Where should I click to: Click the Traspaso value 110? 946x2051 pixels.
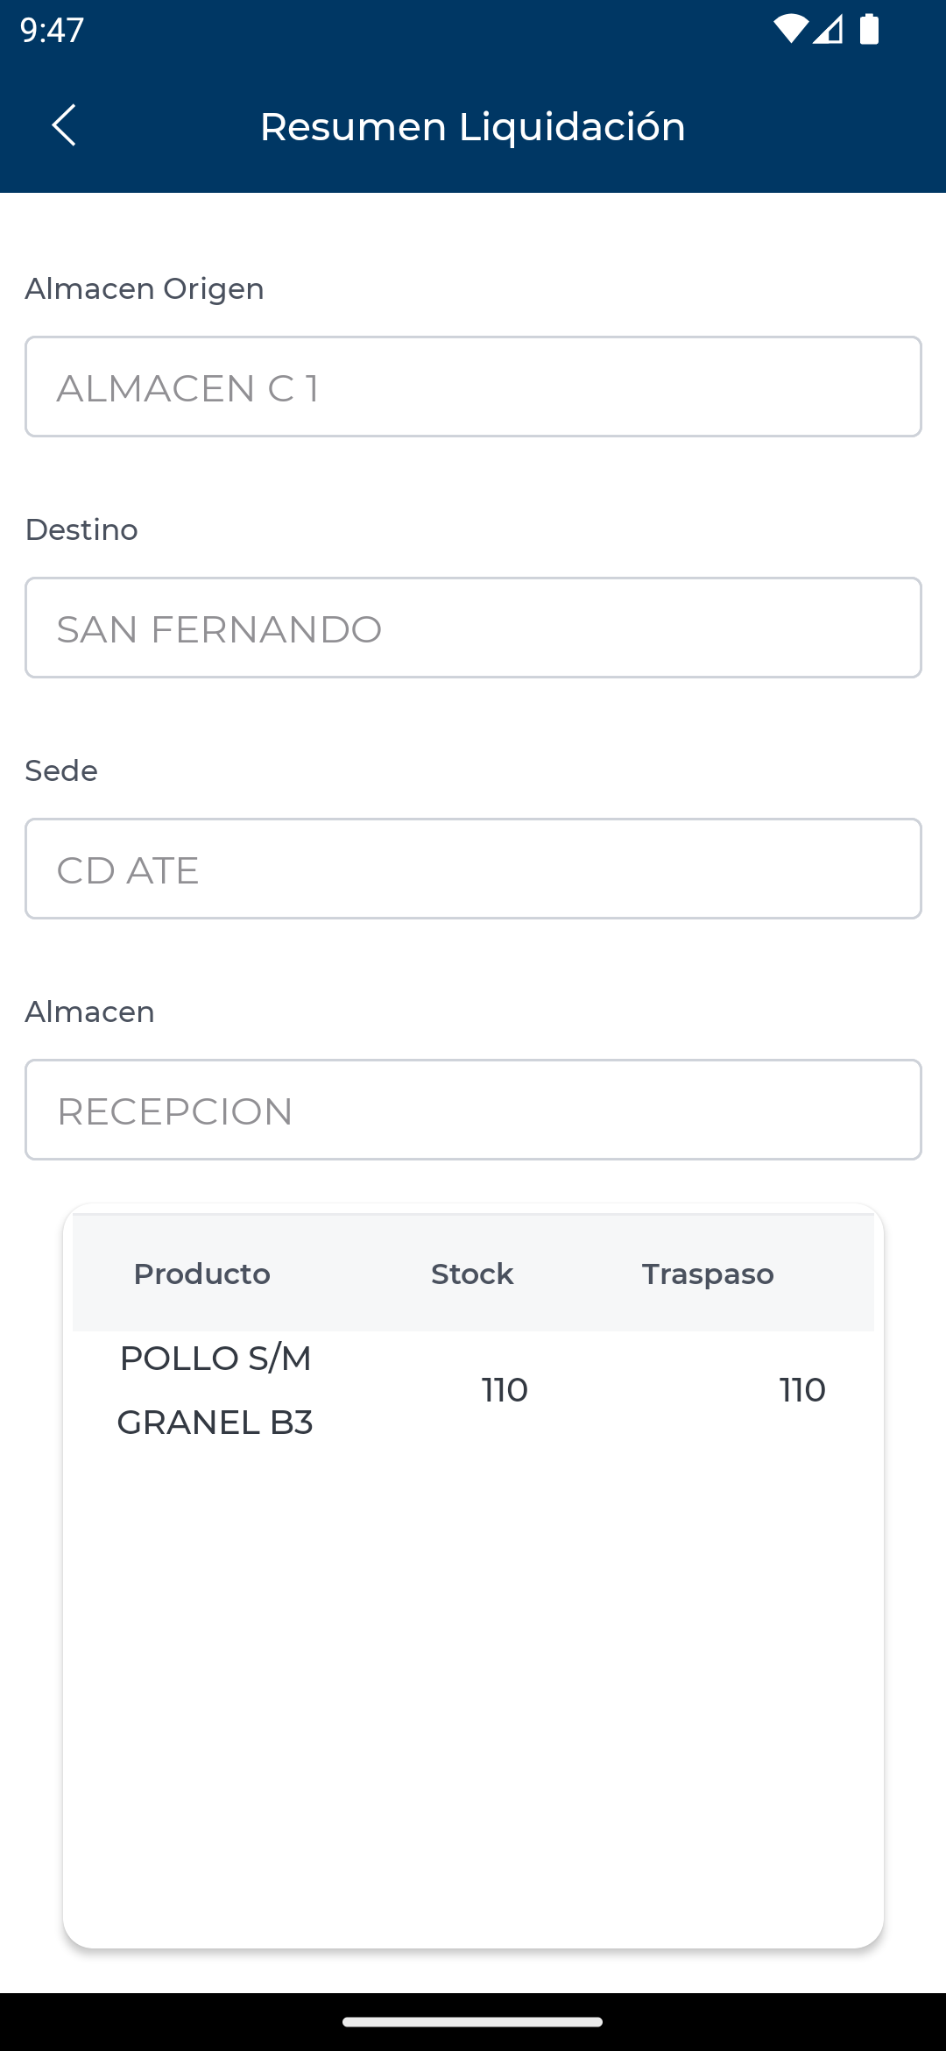802,1390
